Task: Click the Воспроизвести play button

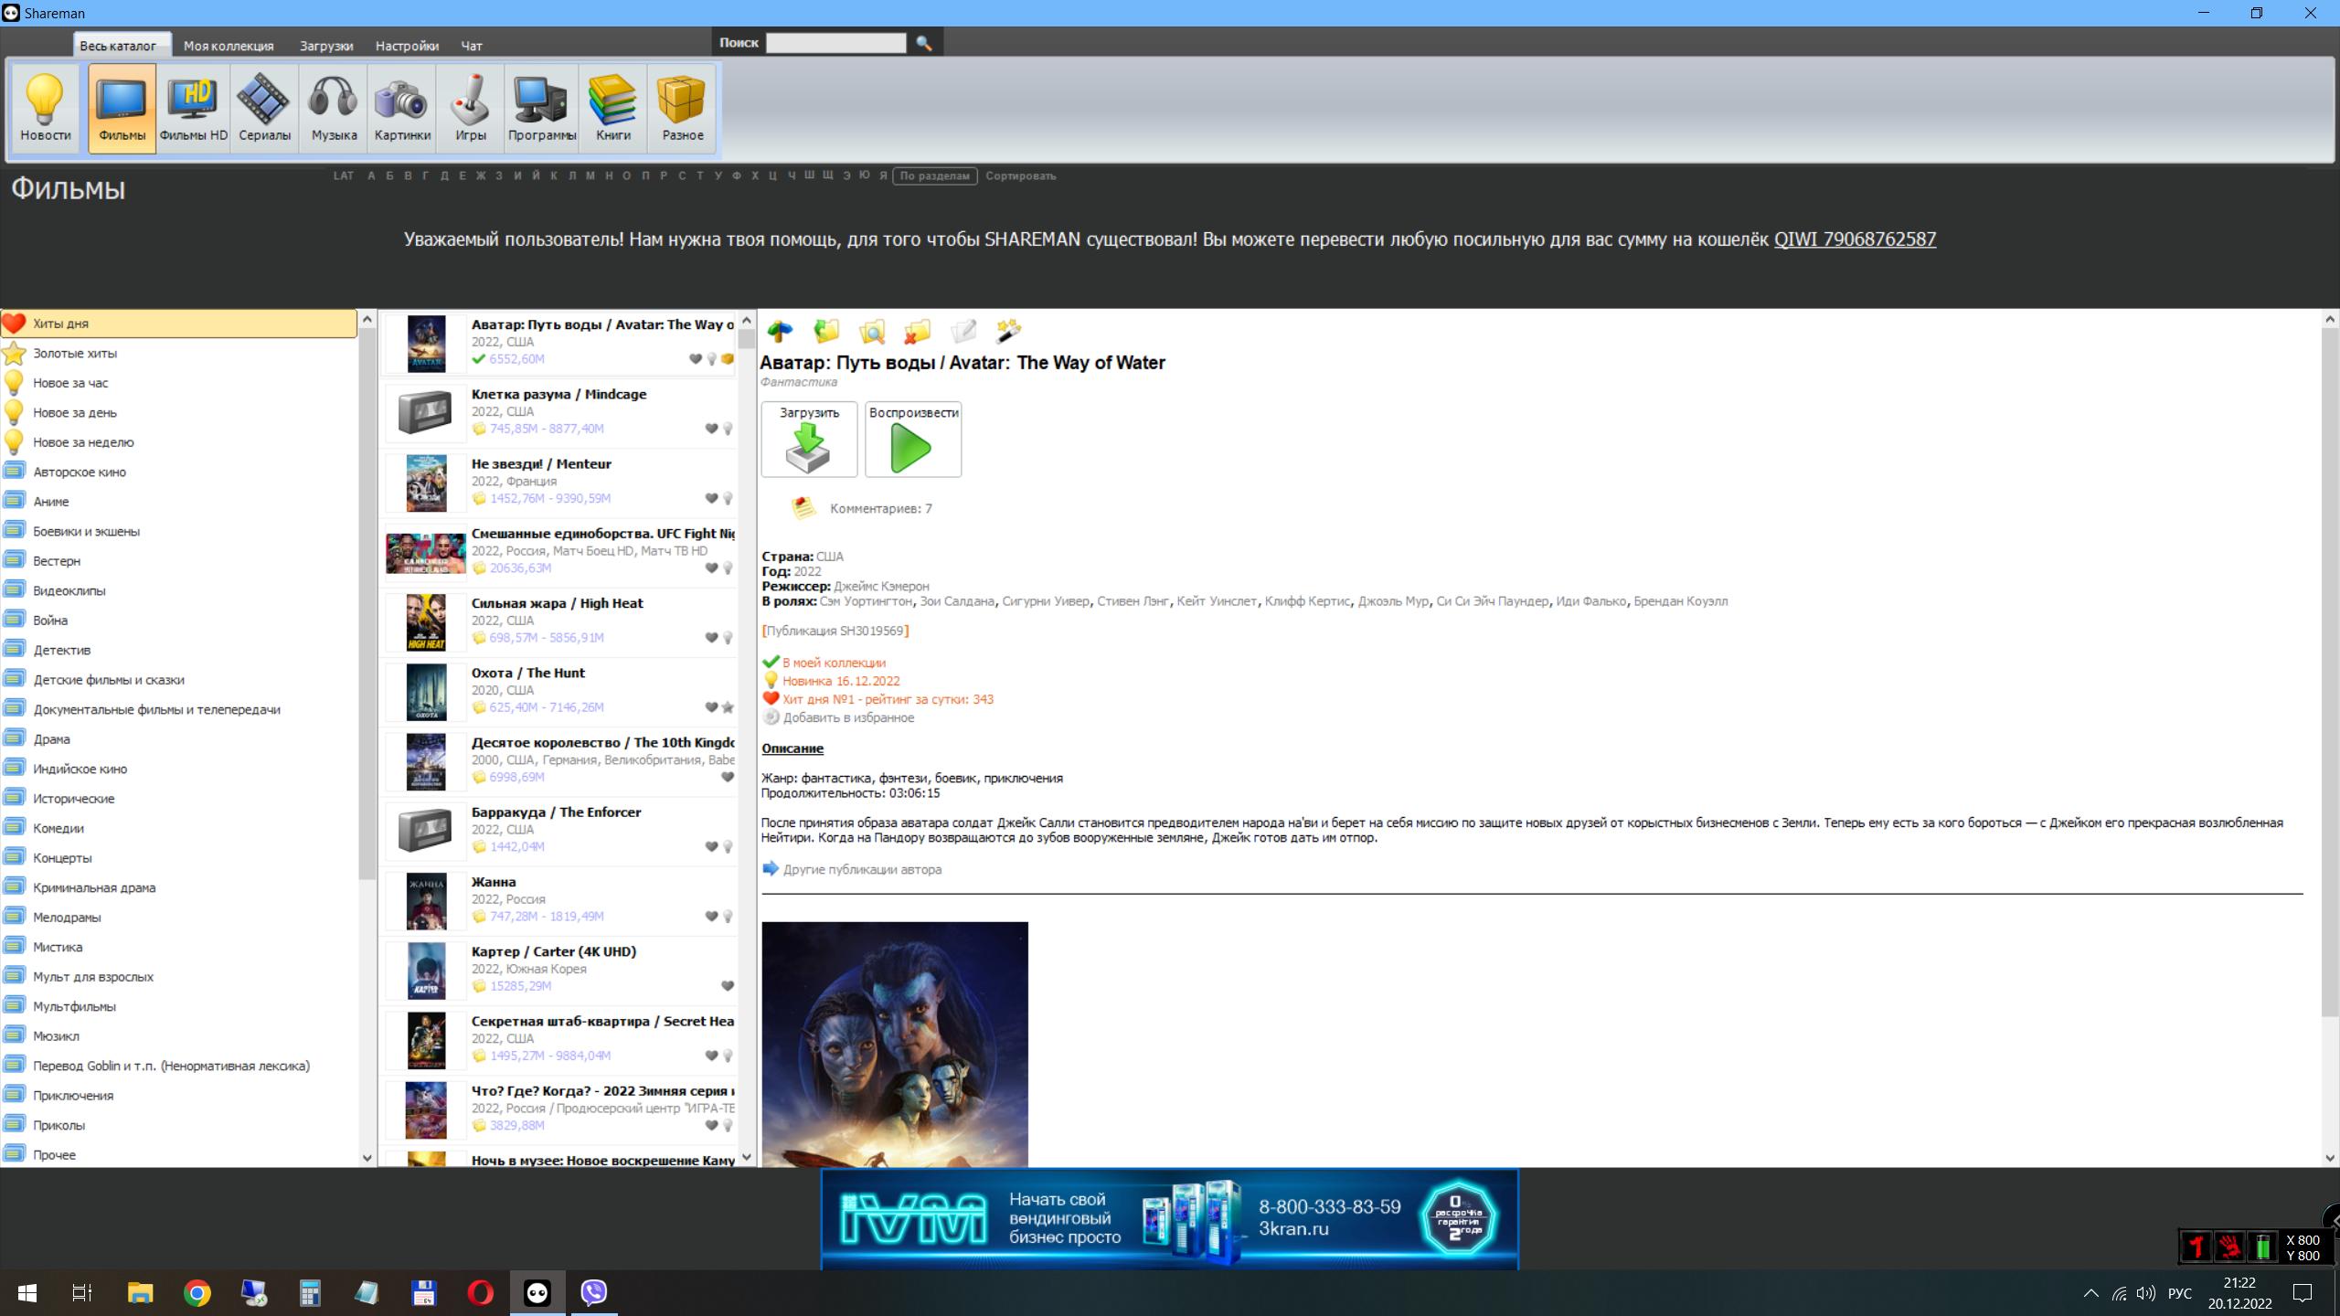Action: [913, 439]
